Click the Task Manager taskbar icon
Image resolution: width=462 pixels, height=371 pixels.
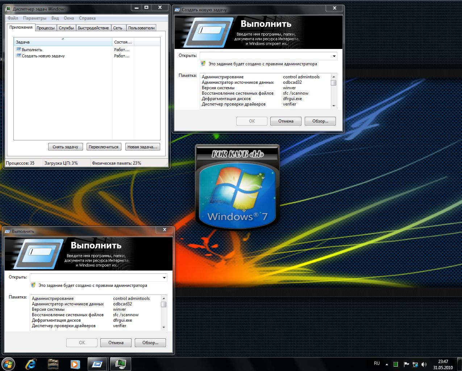120,364
